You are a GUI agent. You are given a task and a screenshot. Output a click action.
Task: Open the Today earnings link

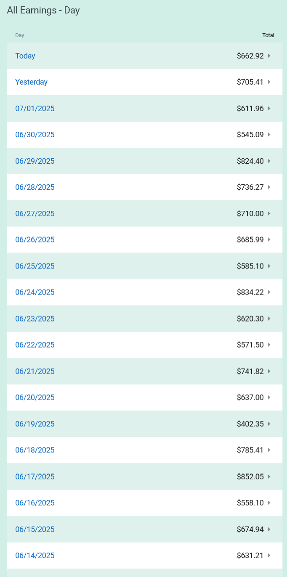coord(25,56)
